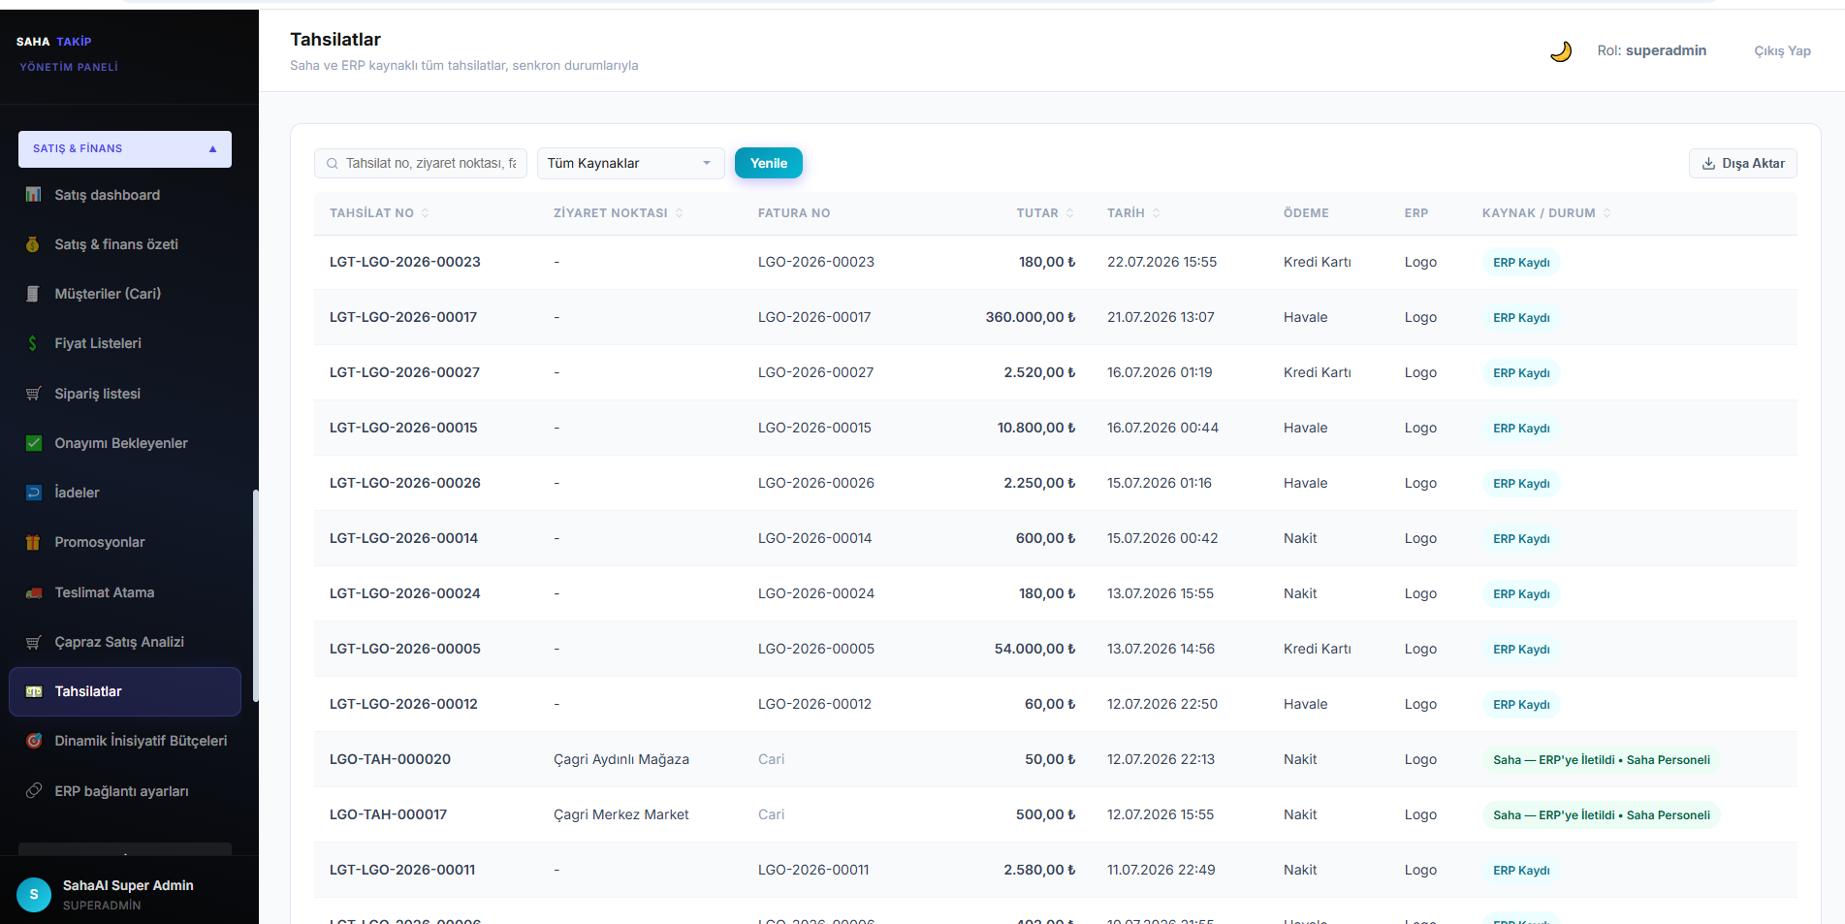Open Promosyonlar page
Image resolution: width=1845 pixels, height=924 pixels.
point(125,542)
